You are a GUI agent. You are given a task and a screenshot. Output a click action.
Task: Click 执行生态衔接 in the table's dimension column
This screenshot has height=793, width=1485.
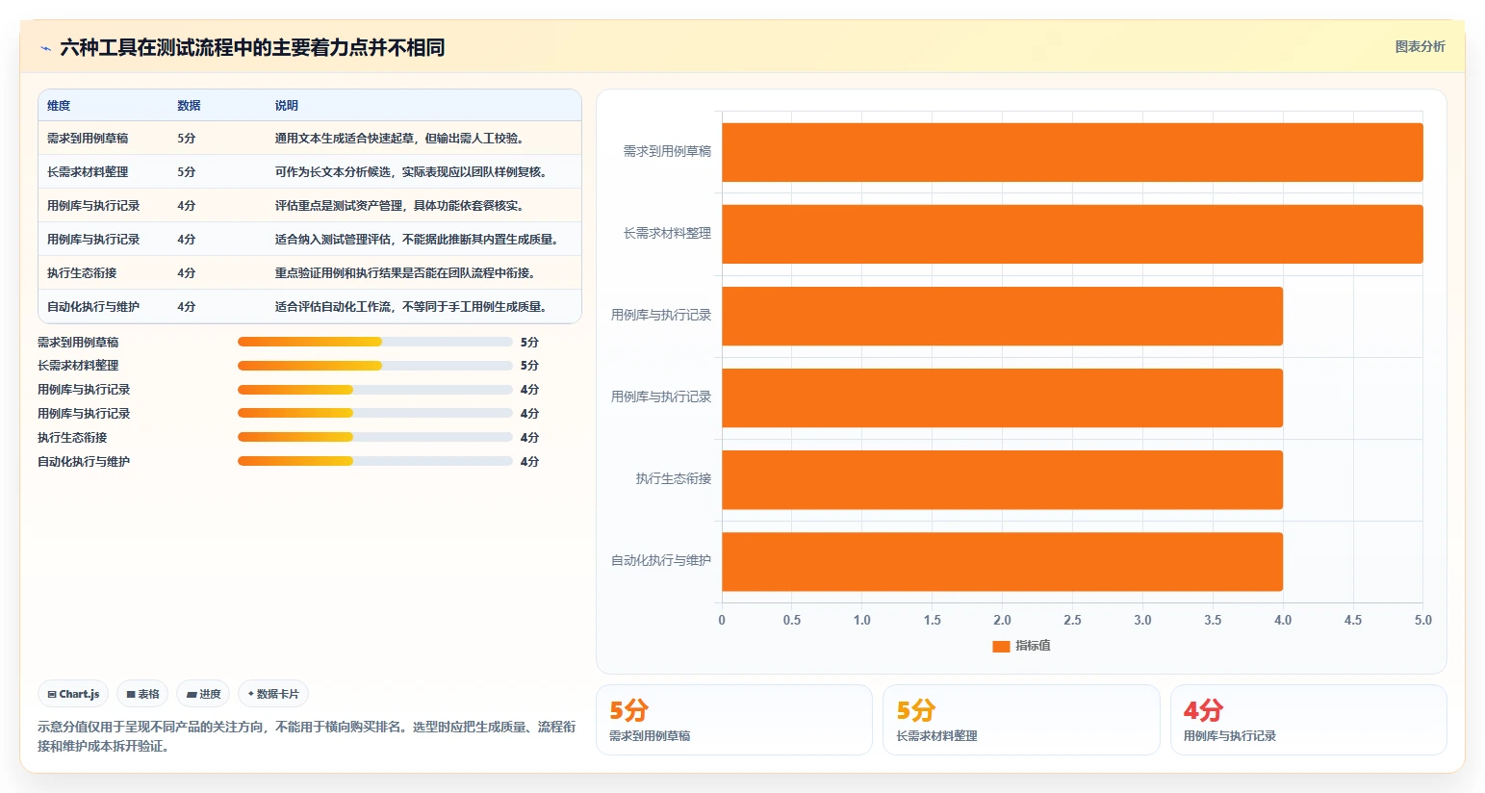pyautogui.click(x=82, y=273)
